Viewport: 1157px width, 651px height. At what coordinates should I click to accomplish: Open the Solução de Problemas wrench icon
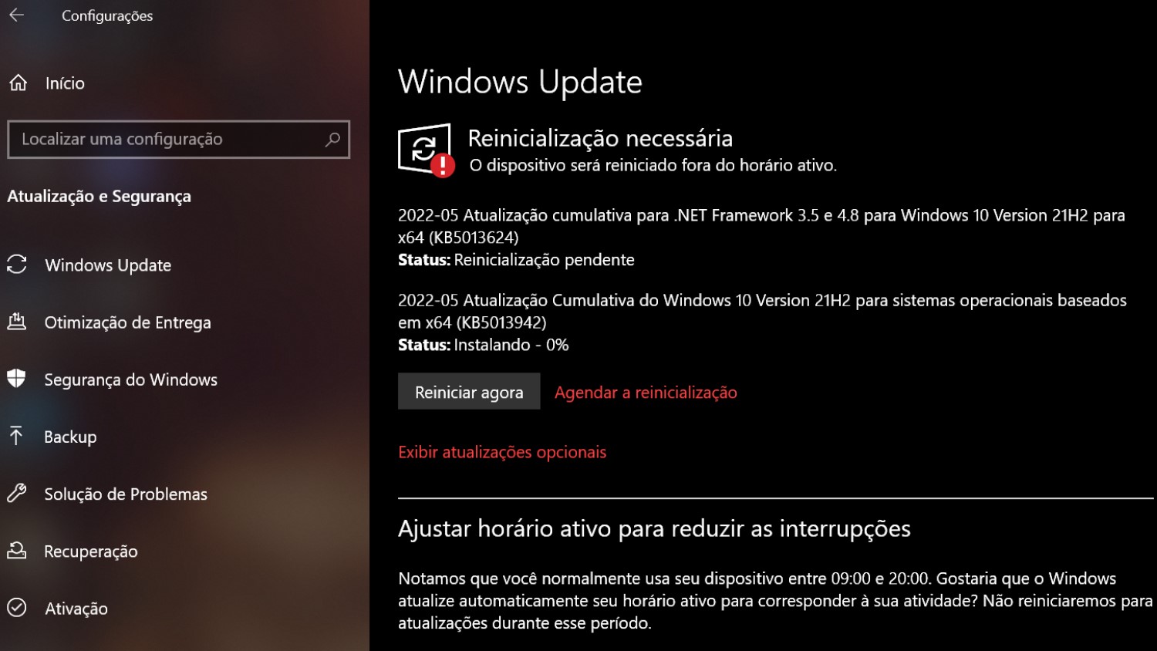[17, 493]
